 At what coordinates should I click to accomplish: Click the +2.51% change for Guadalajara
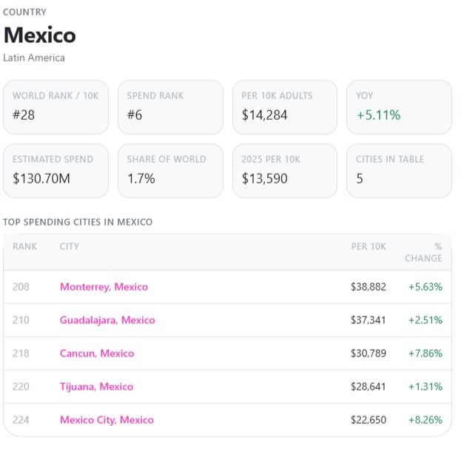[425, 320]
